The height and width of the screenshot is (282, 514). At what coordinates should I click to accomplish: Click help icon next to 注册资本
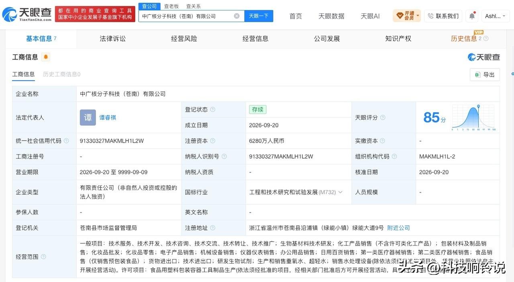point(213,141)
